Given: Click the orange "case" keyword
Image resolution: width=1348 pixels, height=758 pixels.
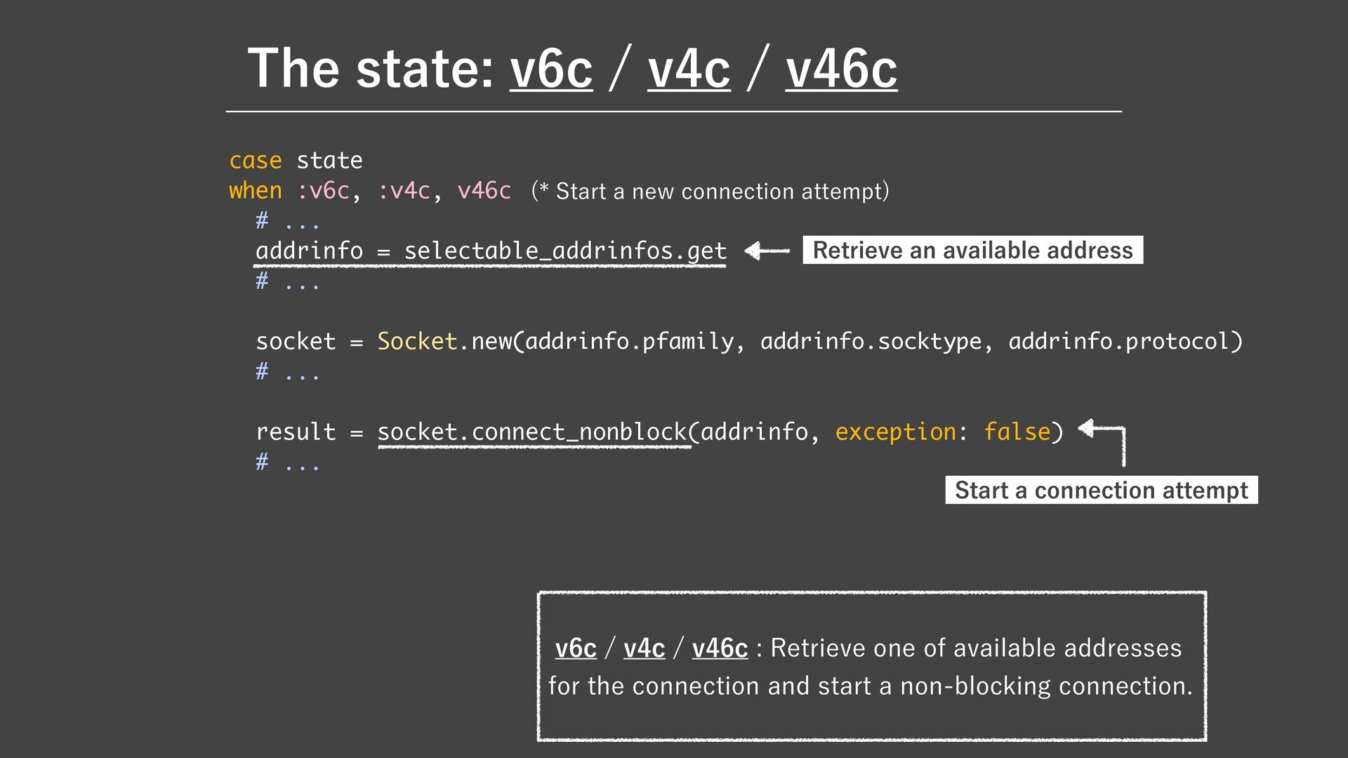Looking at the screenshot, I should point(255,161).
